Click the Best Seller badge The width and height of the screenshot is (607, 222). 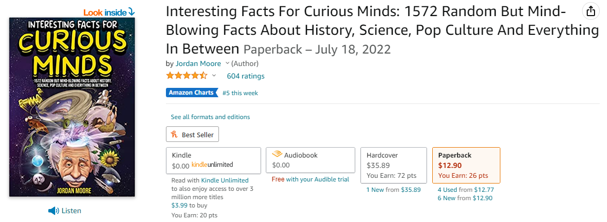tap(192, 135)
